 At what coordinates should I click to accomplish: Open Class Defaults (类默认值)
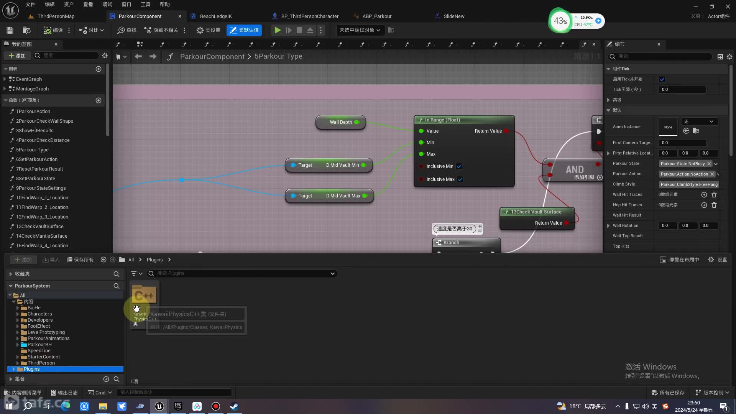[x=244, y=30]
